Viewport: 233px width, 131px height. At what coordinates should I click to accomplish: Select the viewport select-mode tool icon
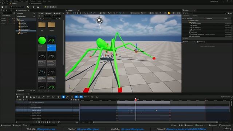[71, 13]
